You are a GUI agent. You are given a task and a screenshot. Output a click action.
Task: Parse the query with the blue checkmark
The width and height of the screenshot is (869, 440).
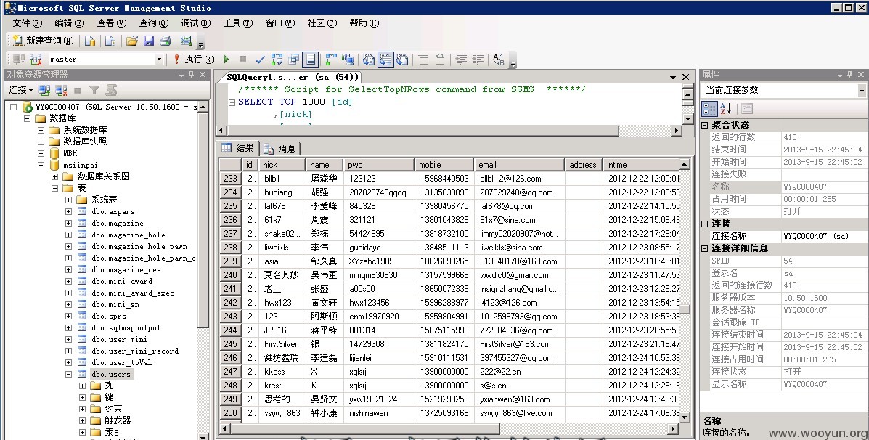(260, 60)
